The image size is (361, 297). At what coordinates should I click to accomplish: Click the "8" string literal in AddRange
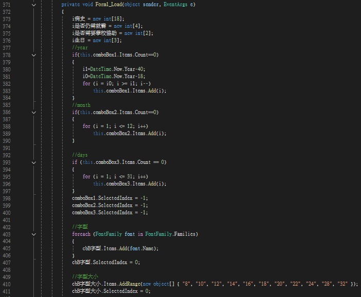point(186,284)
